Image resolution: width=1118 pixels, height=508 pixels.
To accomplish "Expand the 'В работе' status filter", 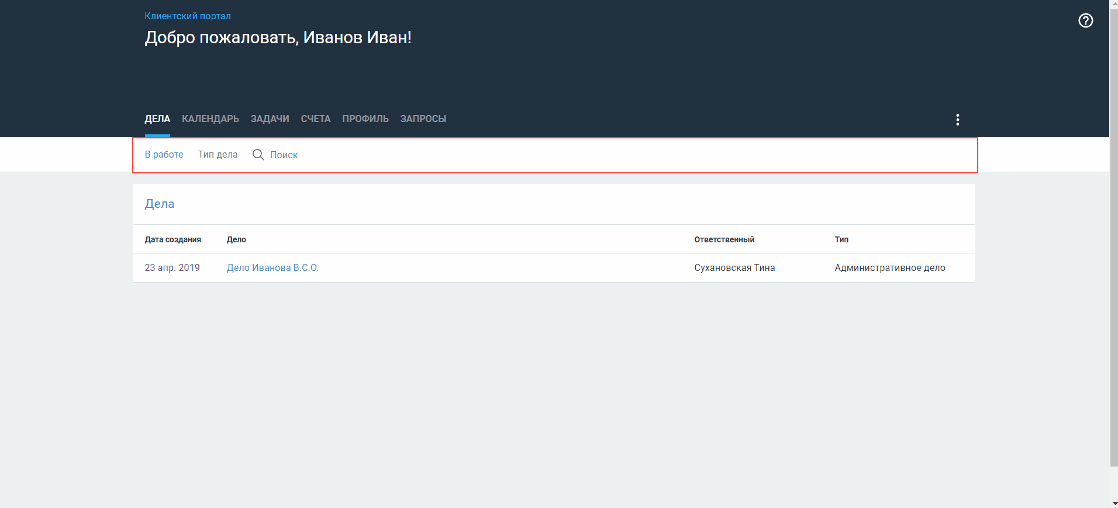I will (x=164, y=155).
